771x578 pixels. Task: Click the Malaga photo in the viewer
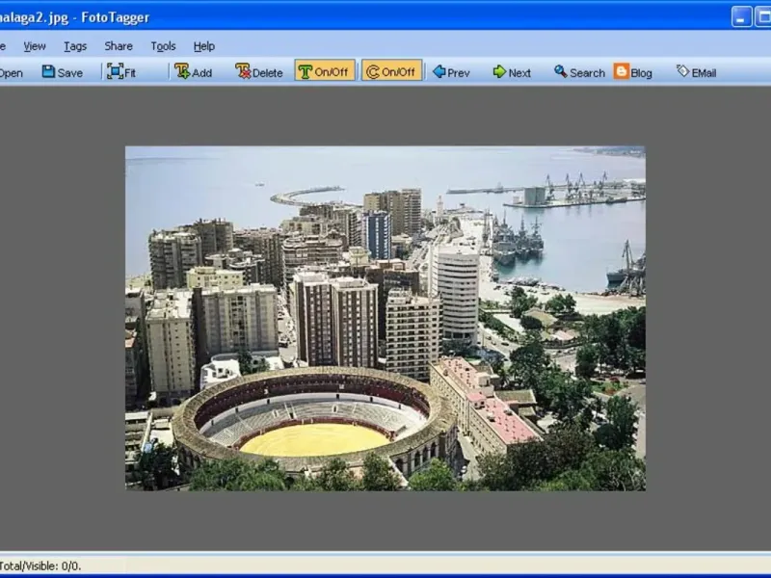(385, 318)
